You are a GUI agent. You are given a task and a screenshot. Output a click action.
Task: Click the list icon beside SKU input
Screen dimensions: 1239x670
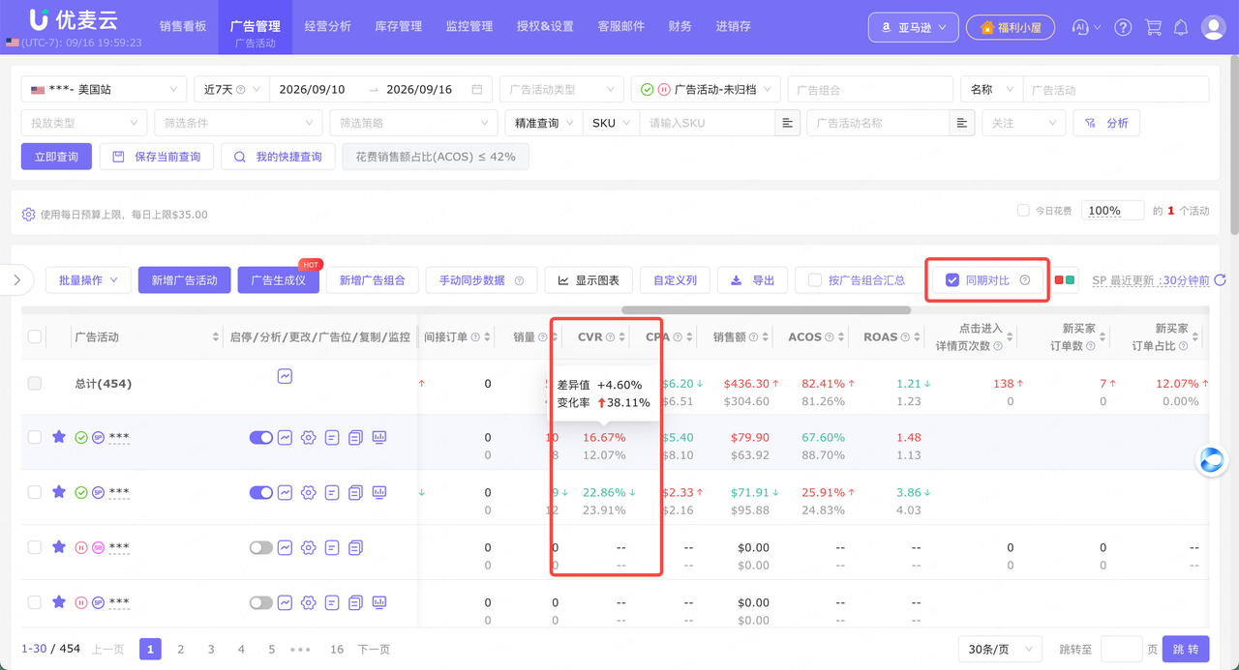[x=787, y=123]
